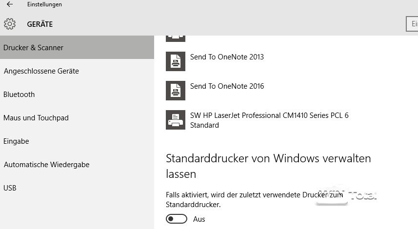This screenshot has width=418, height=229.
Task: Select the USB category in sidebar
Action: (10, 188)
